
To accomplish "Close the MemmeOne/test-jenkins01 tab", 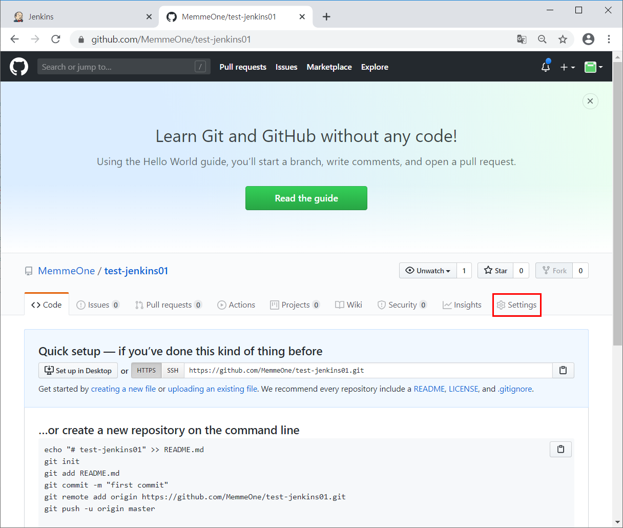I will (302, 17).
